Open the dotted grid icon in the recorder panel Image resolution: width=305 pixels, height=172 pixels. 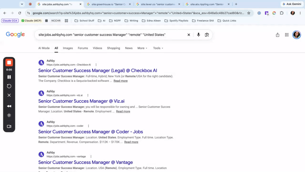click(9, 115)
